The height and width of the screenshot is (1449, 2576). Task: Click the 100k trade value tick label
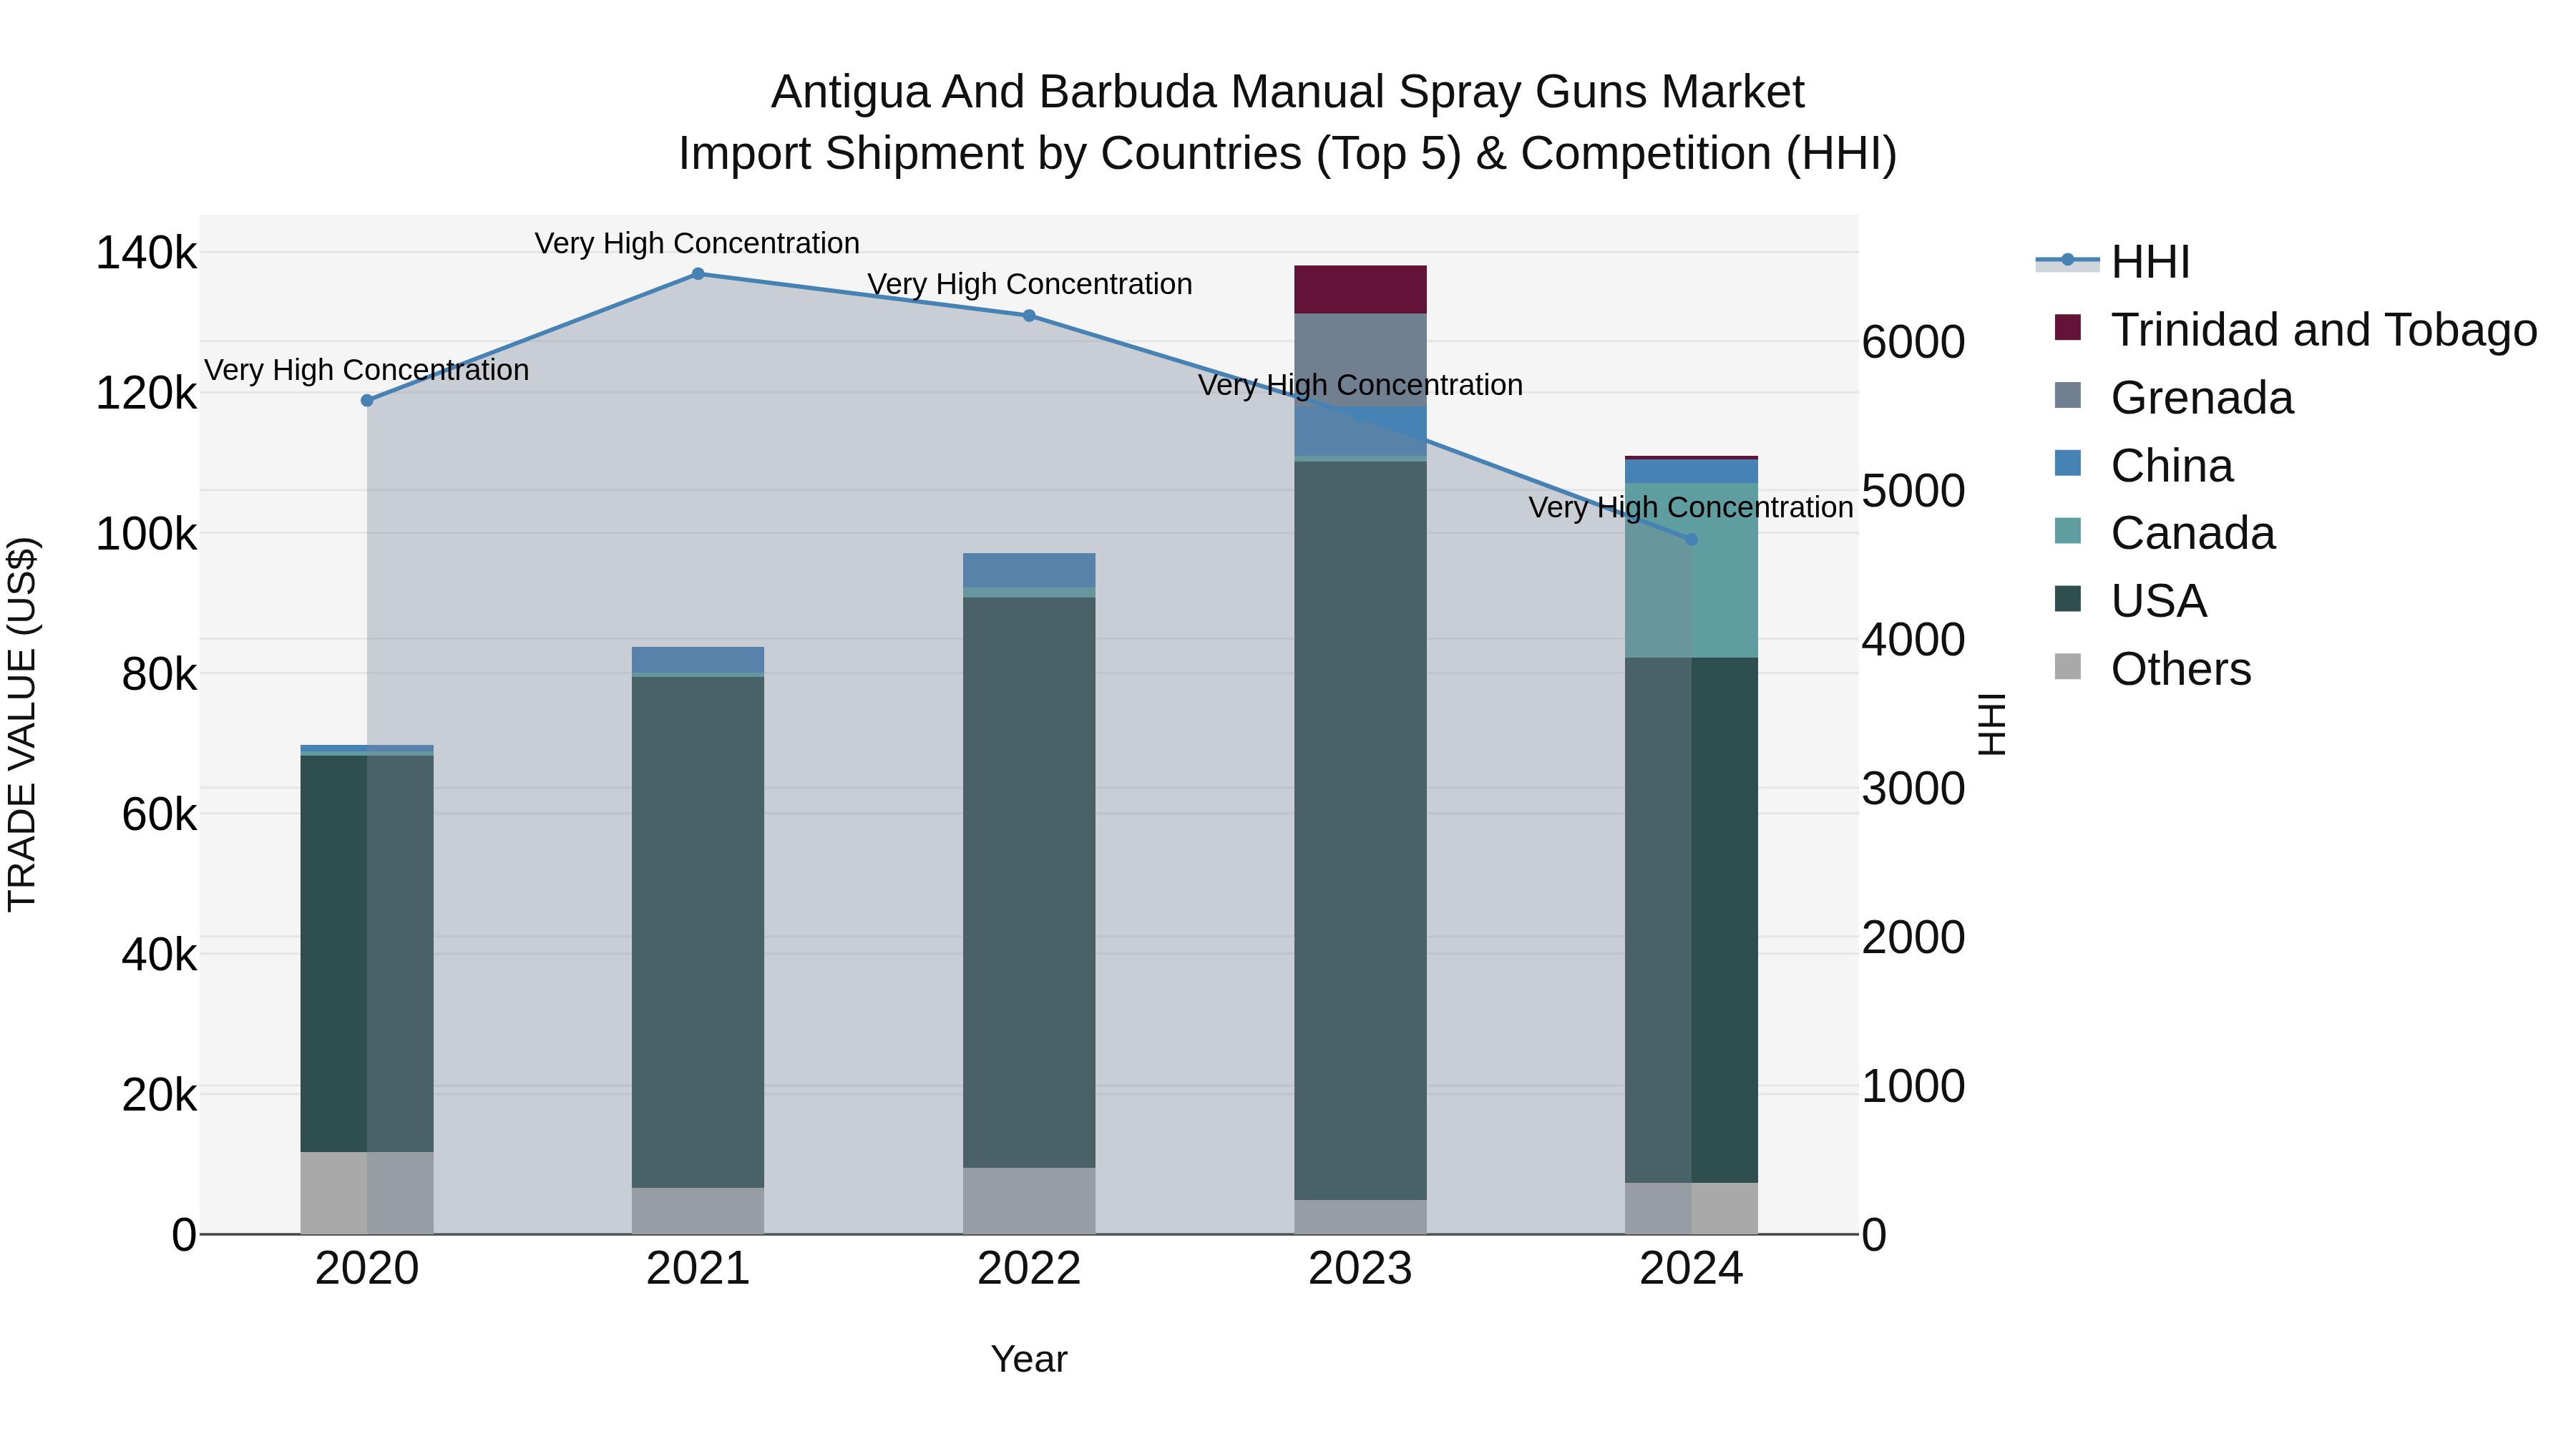[x=146, y=534]
